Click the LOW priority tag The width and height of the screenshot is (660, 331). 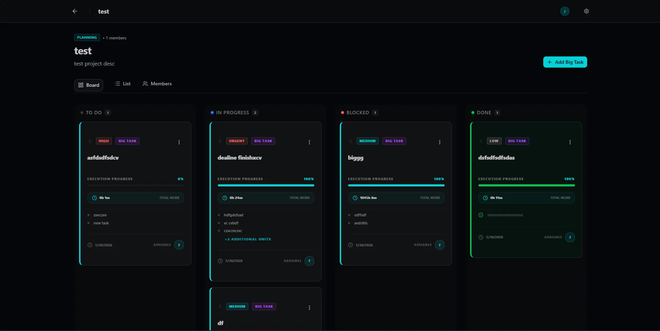[x=494, y=141]
